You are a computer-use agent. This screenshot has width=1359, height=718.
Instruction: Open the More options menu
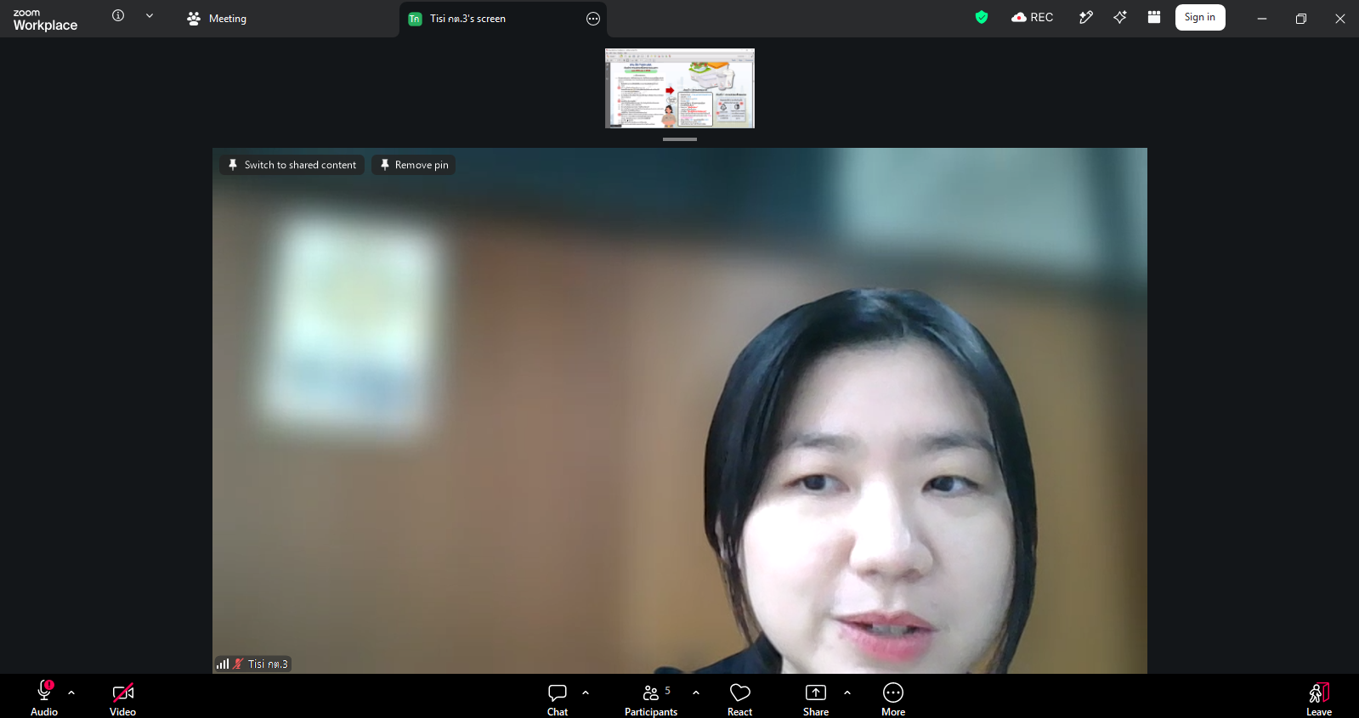[x=893, y=699]
